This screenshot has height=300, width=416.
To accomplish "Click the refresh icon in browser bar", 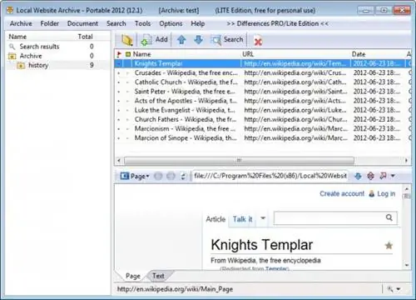I will click(x=183, y=176).
